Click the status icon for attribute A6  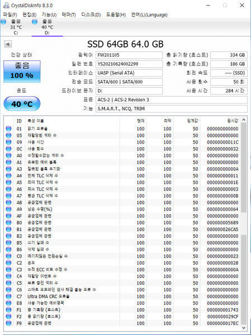click(x=8, y=189)
